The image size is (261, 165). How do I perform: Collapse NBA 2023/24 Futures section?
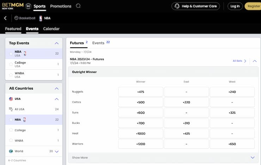coord(255,61)
